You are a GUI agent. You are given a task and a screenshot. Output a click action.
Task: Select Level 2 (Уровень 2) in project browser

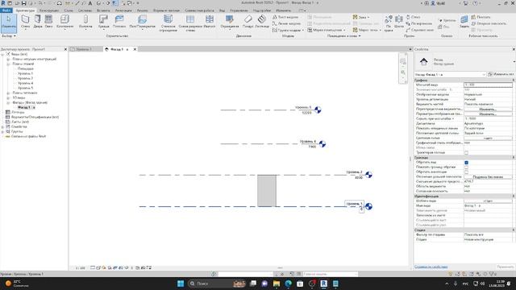pyautogui.click(x=25, y=79)
